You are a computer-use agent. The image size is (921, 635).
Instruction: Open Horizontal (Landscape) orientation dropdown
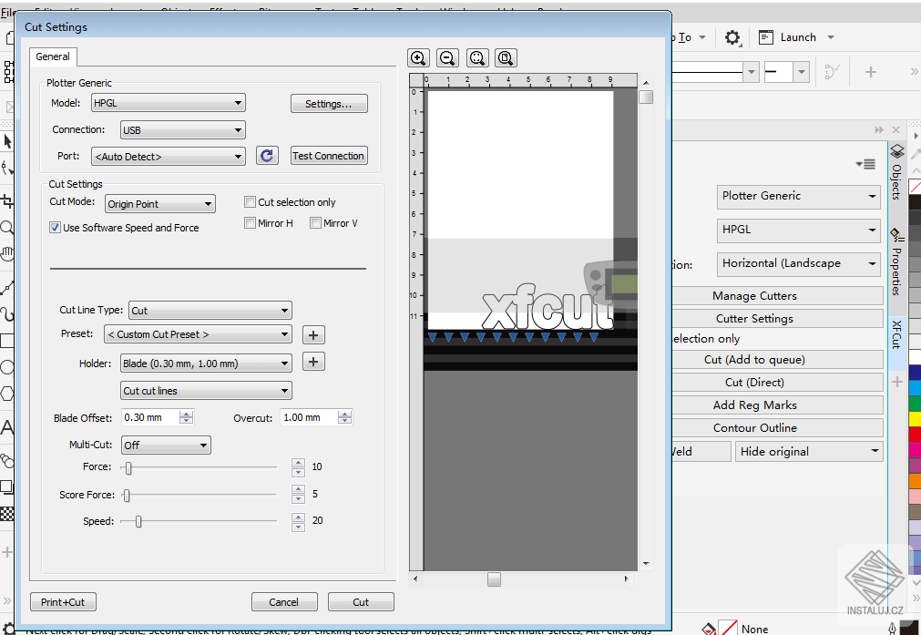click(x=799, y=264)
